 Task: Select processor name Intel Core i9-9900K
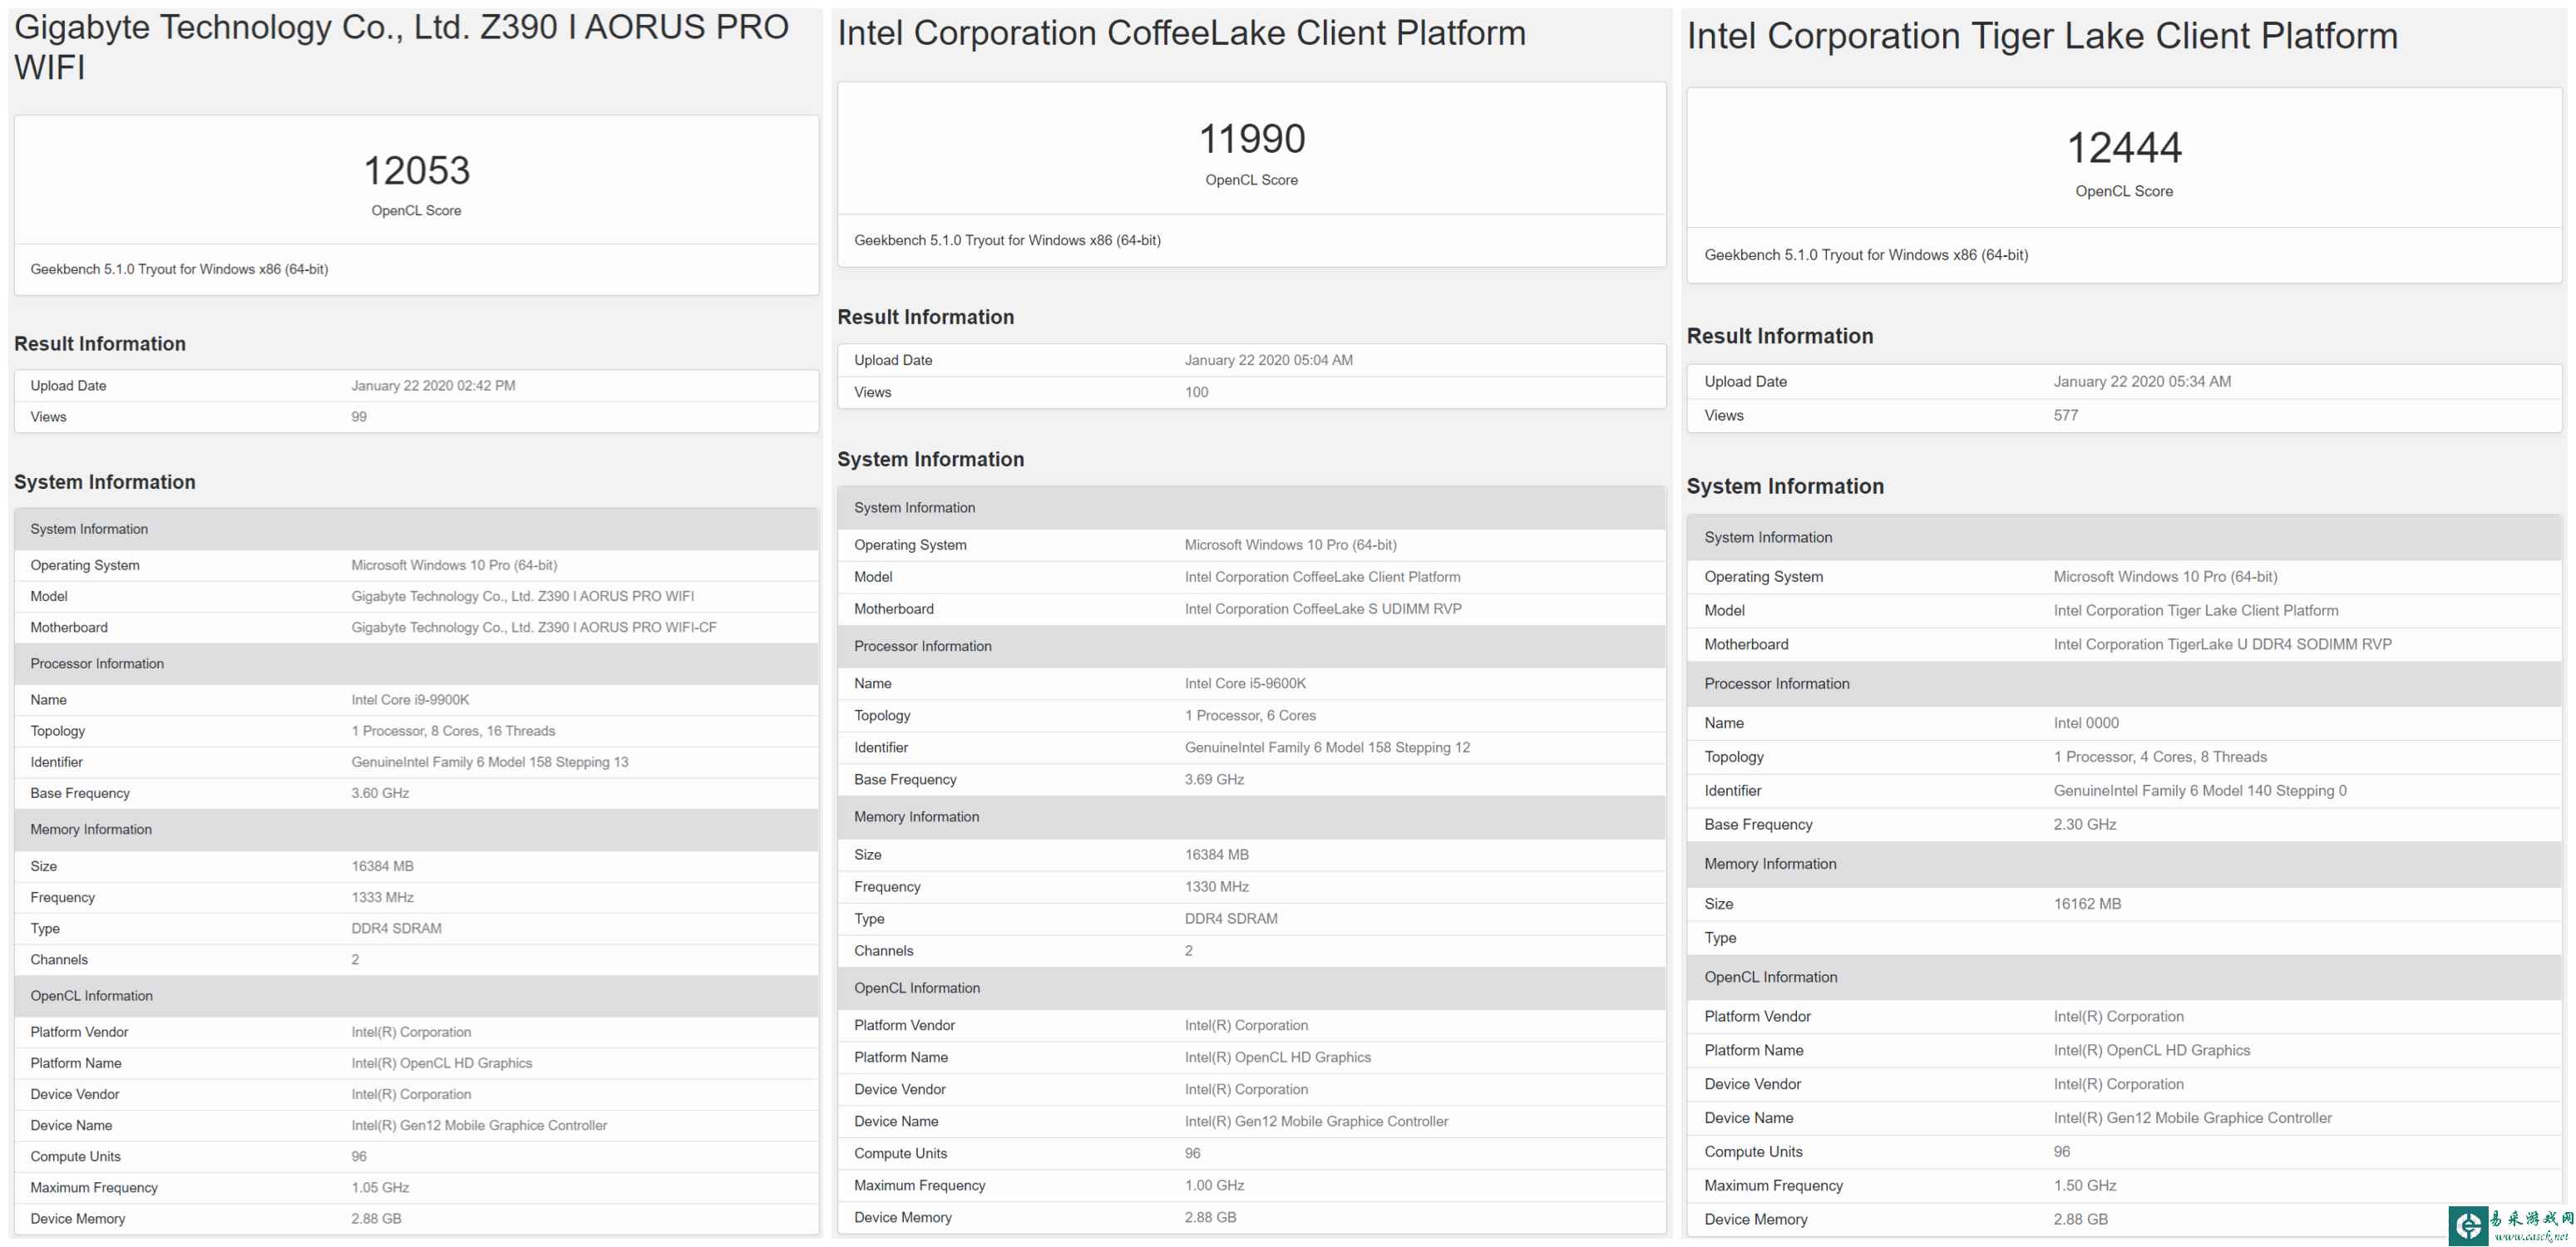[410, 700]
